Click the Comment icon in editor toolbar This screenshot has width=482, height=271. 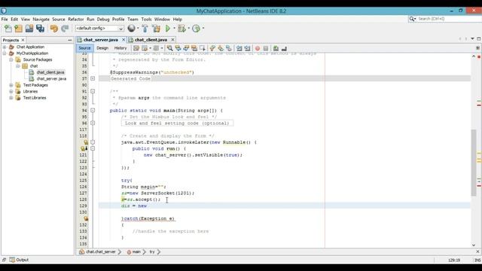coord(276,48)
